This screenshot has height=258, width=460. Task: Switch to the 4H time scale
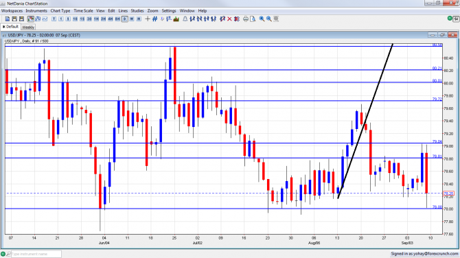tap(111, 19)
